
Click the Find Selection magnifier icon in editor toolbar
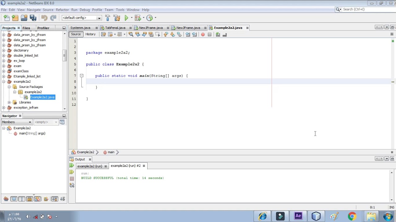131,35
